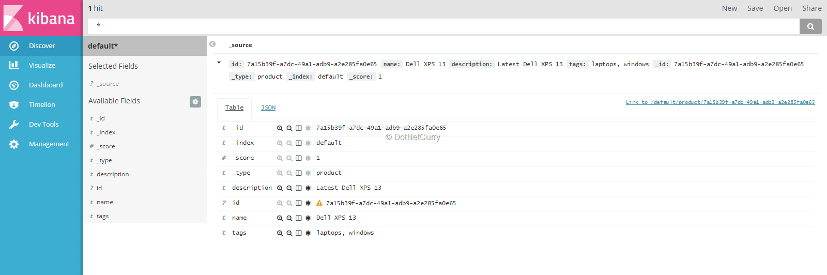Open Visualize from the side navigation
827x275 pixels.
41,66
